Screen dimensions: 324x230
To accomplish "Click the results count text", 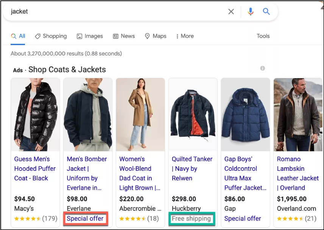I will click(66, 54).
